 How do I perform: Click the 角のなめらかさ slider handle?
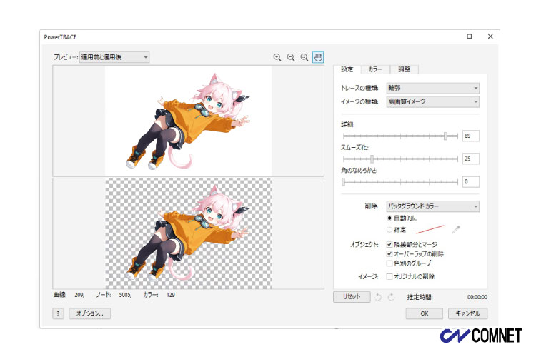tap(343, 181)
